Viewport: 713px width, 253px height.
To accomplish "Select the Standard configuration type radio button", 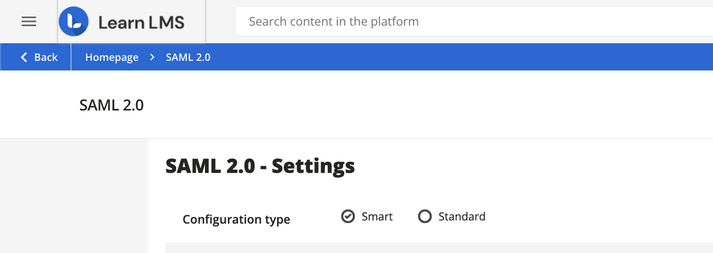I will pos(425,217).
